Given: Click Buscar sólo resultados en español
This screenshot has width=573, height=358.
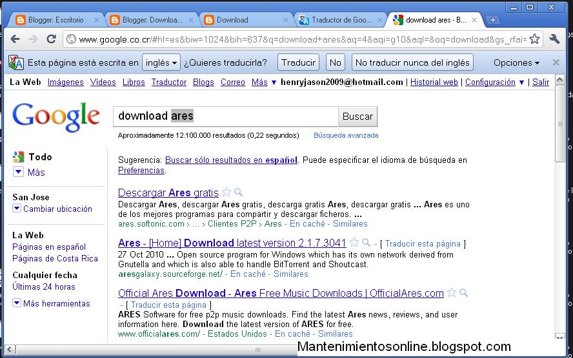Looking at the screenshot, I should (x=231, y=160).
